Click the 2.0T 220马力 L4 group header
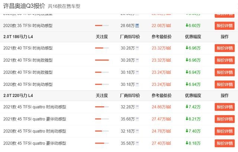Image resolution: width=238 pixels, height=152 pixels. 18,96
